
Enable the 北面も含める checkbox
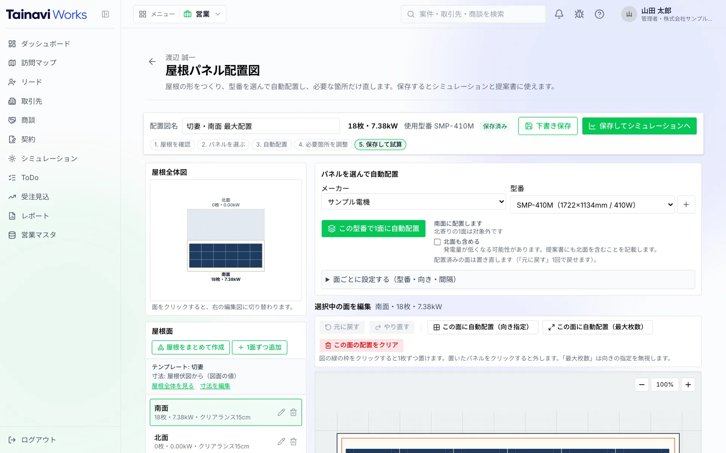coord(437,242)
